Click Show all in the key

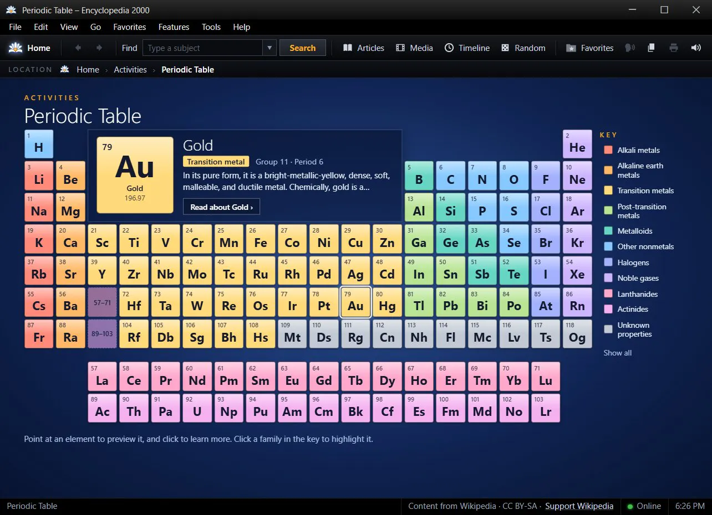[618, 353]
